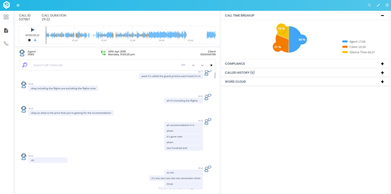Clear the transcript search
Image resolution: width=391 pixels, height=194 pixels.
(x=211, y=65)
